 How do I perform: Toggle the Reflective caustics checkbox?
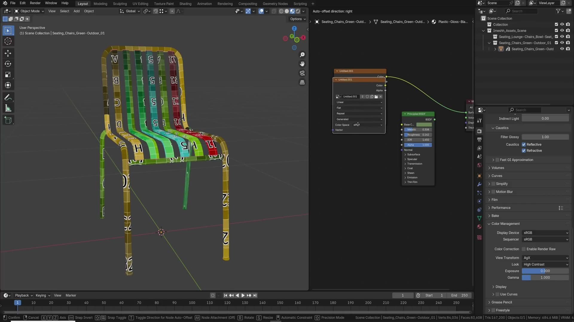point(524,145)
